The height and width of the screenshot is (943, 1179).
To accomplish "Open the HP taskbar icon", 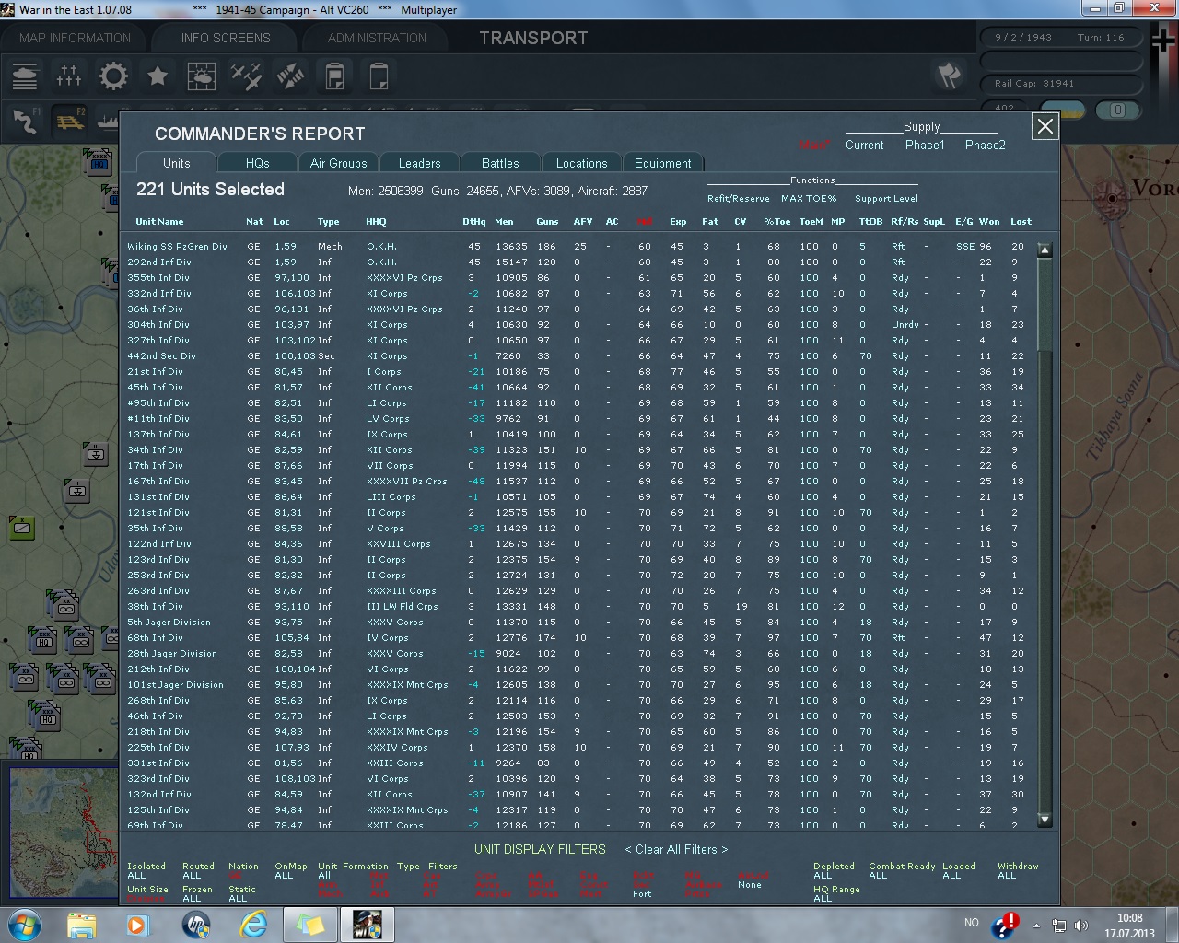I will [x=195, y=924].
